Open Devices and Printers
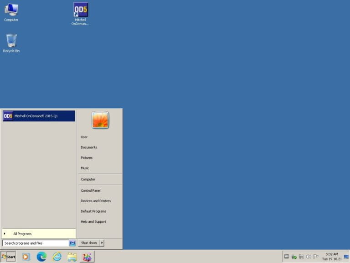This screenshot has width=350, height=263. pos(96,201)
